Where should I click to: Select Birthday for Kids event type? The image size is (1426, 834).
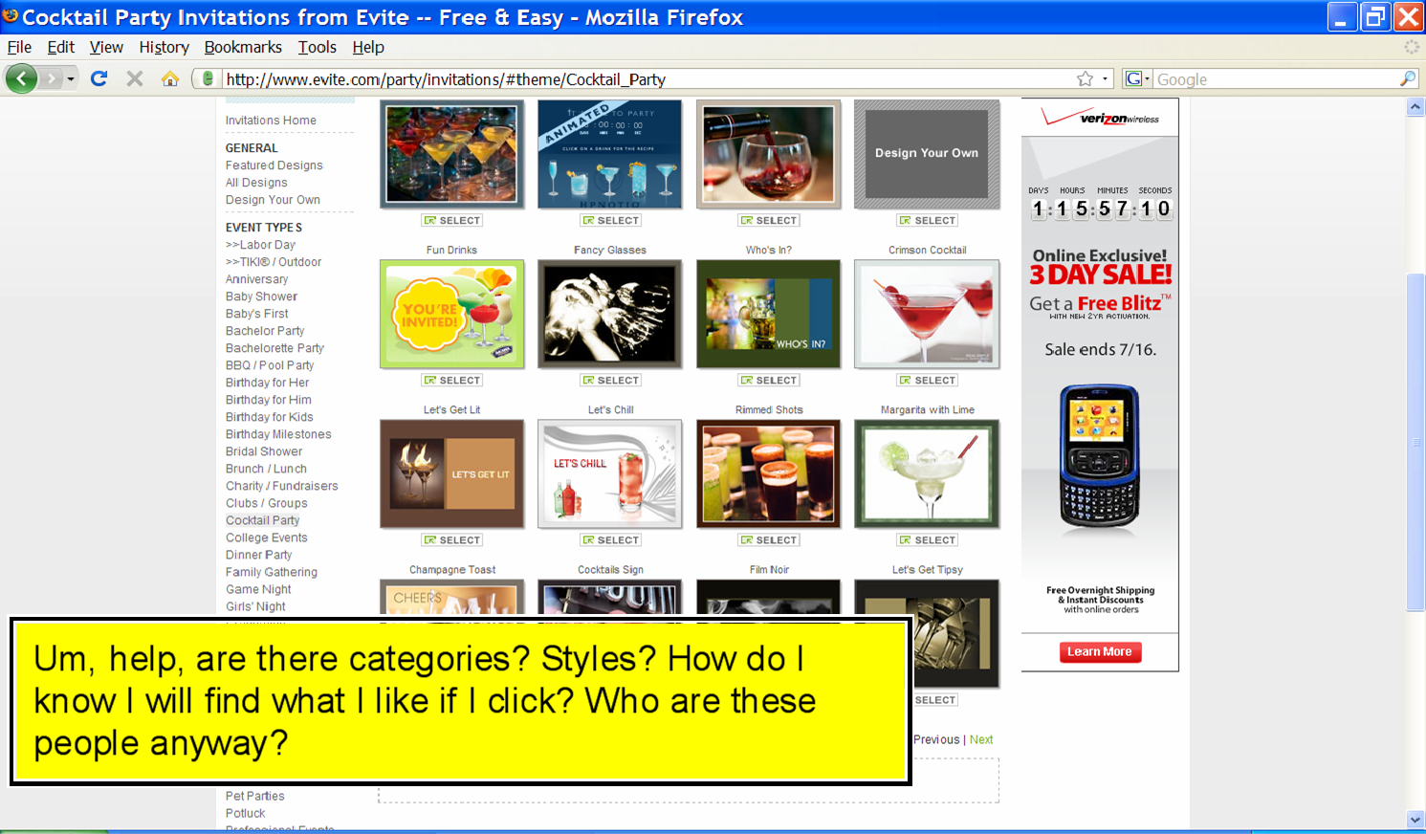coord(269,417)
